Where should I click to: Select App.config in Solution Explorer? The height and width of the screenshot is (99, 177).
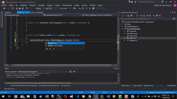133,36
